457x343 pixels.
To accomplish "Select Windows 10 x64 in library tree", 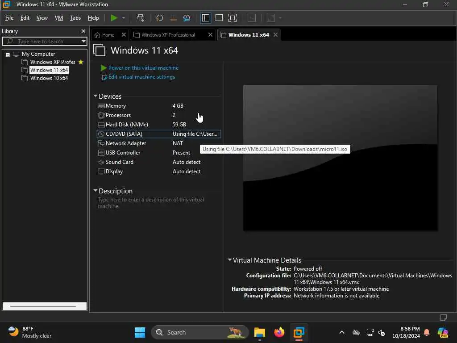I will coord(49,78).
